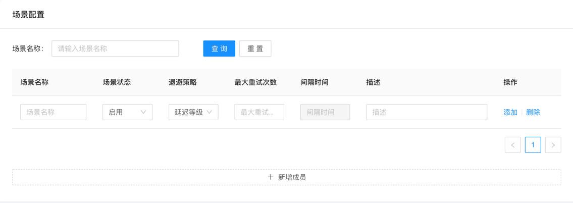Click the 退避策略 column header
Image resolution: width=573 pixels, height=203 pixels.
183,82
